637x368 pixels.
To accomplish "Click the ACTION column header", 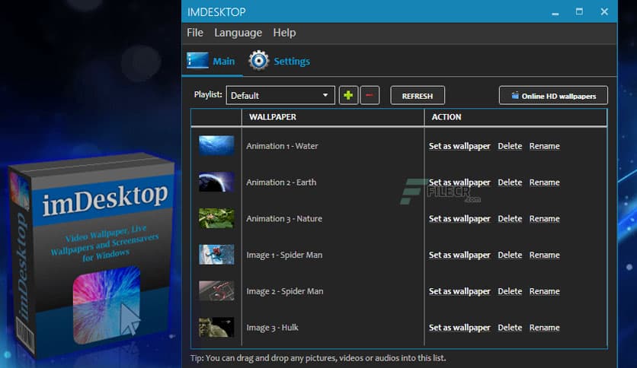I will point(447,117).
